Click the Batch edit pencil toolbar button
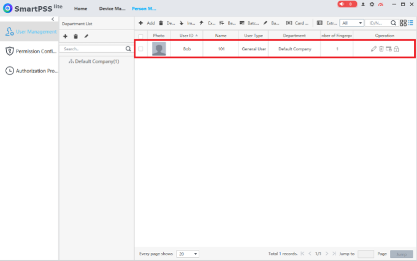 point(271,23)
